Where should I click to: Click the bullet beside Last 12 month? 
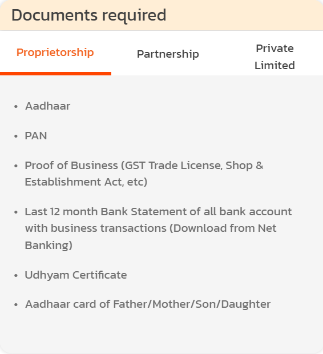point(16,212)
